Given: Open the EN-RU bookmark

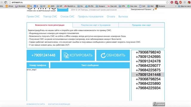Looking at the screenshot, I should (x=90, y=6).
